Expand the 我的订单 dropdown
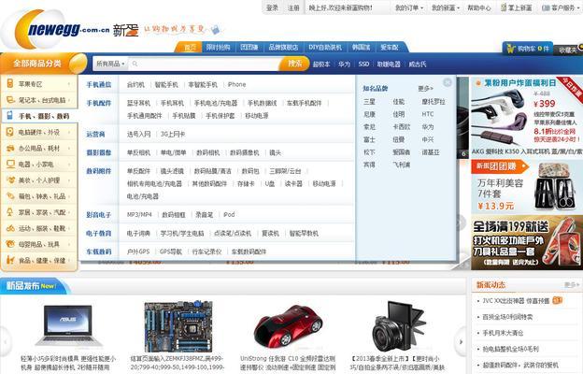Screen dimensions: 583x374 tap(409, 7)
